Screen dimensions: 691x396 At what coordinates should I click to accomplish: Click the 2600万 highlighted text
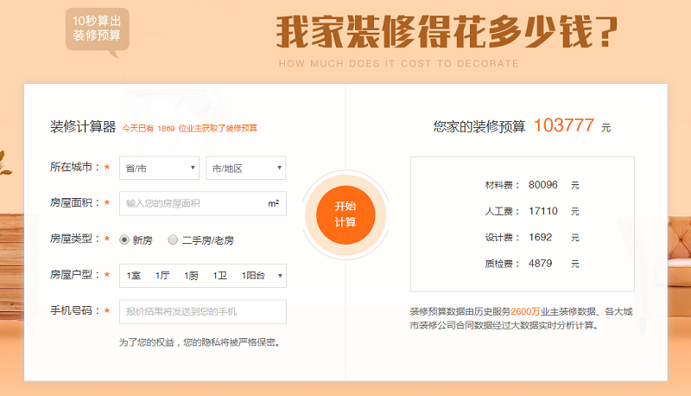[x=525, y=311]
